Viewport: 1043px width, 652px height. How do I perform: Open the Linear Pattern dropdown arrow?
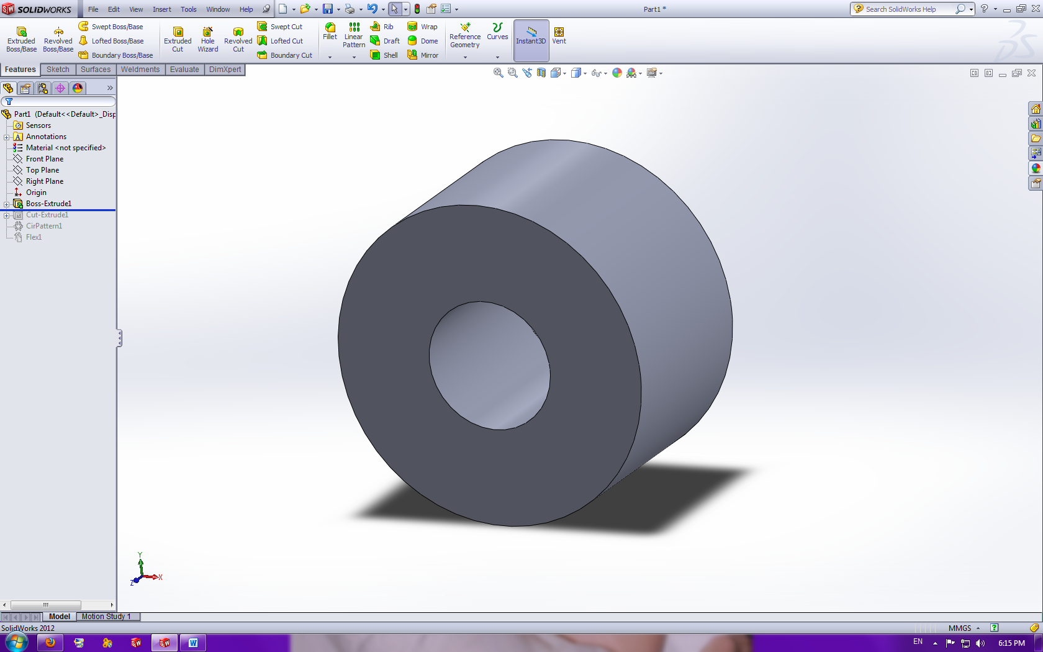click(x=354, y=57)
